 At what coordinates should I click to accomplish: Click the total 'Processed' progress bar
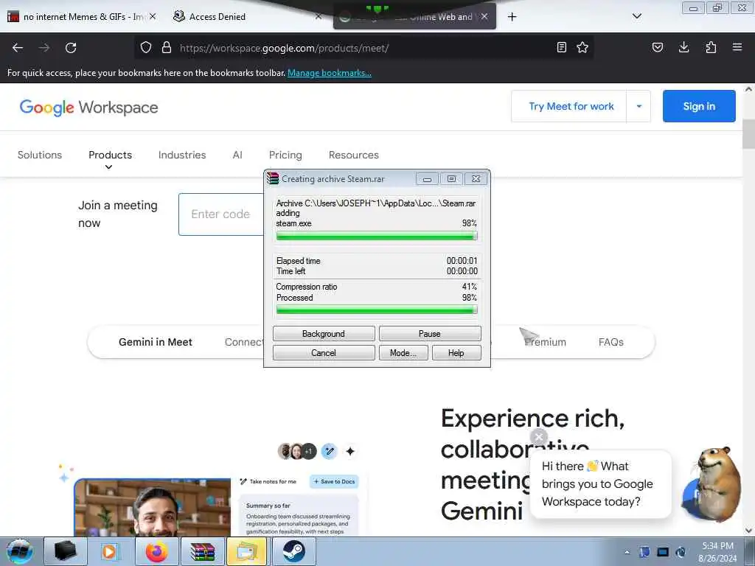(377, 310)
